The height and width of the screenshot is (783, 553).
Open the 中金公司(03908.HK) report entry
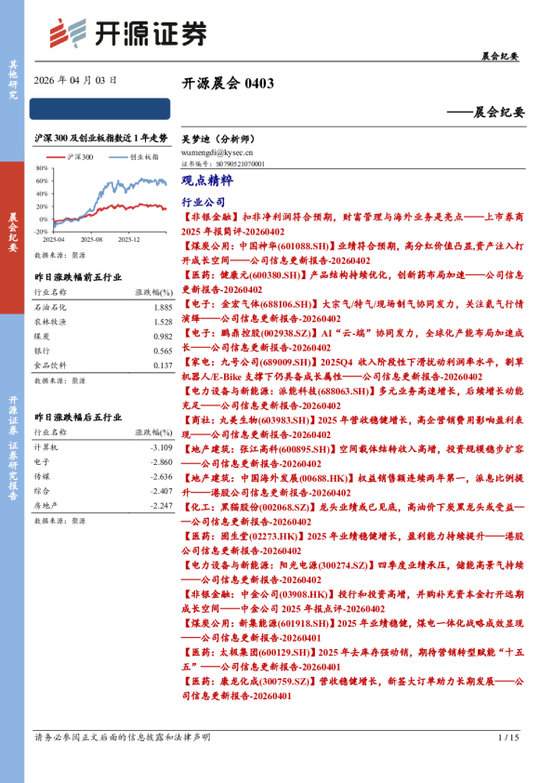tap(352, 601)
